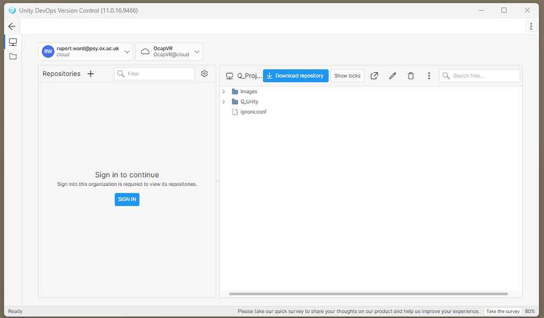Click the back navigation arrow
Screen dimensions: 544x318
(x=12, y=26)
